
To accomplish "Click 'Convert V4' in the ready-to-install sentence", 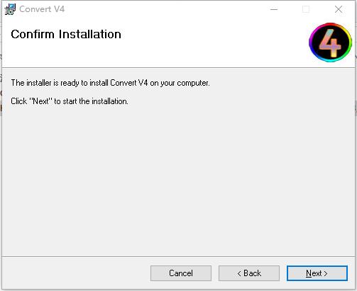I will (x=129, y=83).
